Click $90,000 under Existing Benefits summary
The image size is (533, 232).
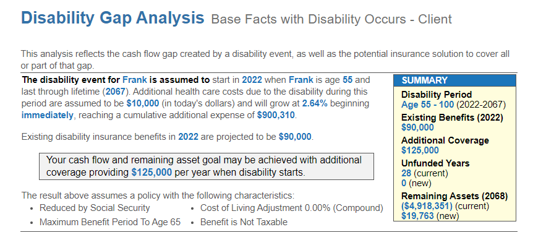point(417,127)
